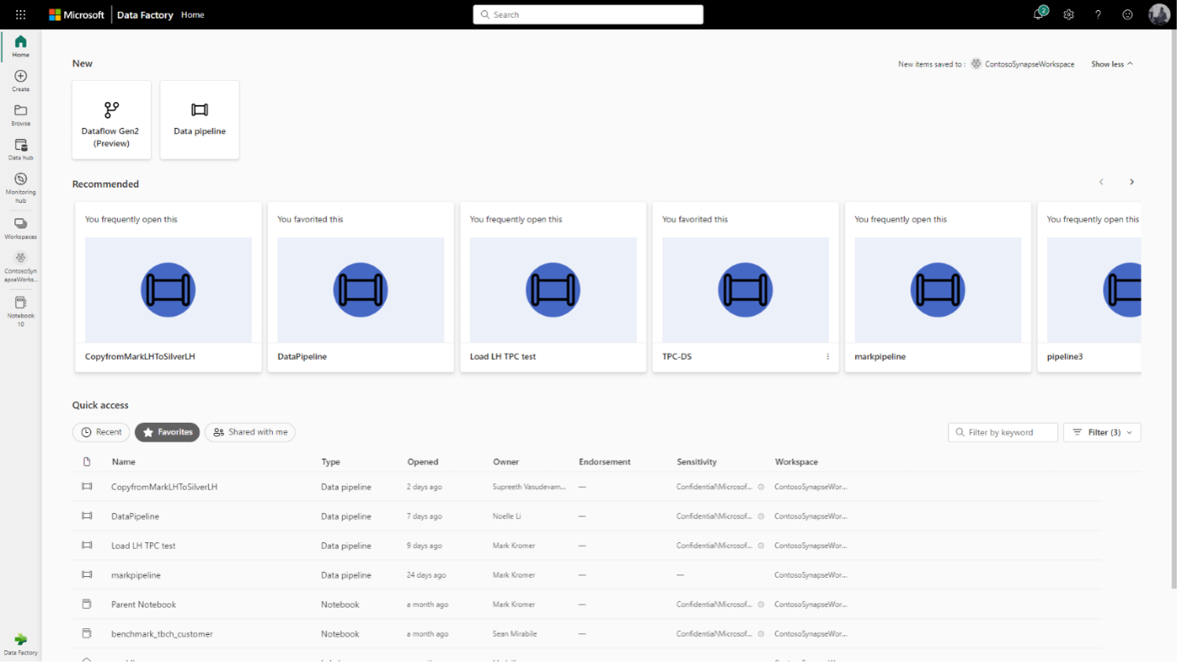
Task: Open Notebook 10 in sidebar
Action: (20, 311)
